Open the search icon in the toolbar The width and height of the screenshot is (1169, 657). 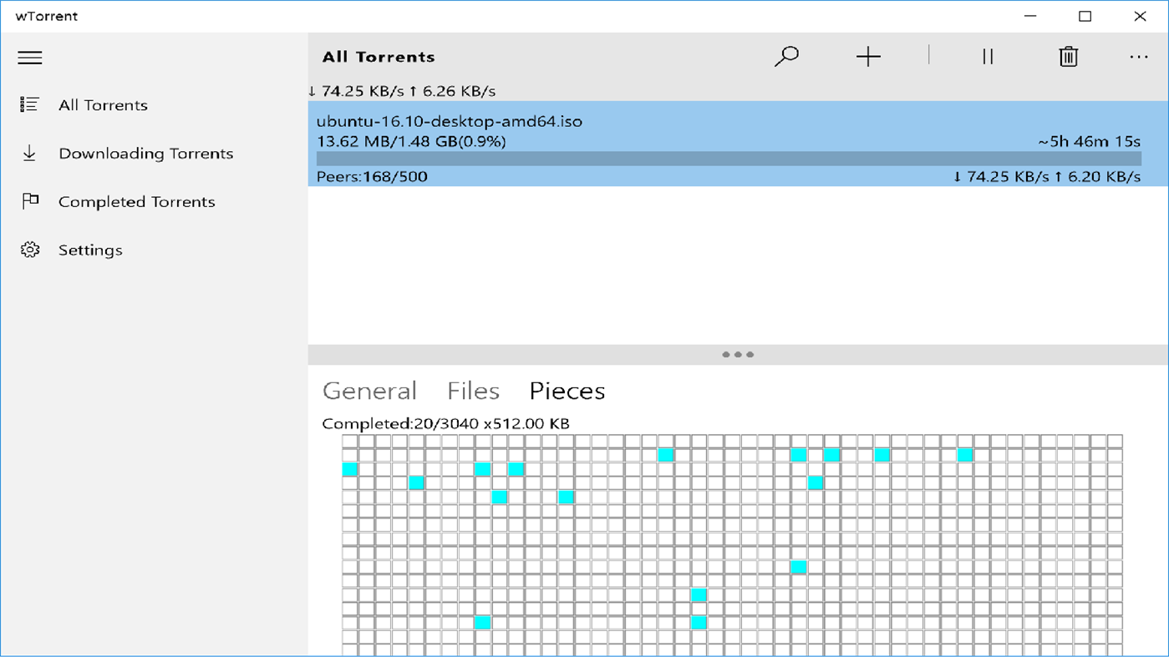click(x=786, y=57)
